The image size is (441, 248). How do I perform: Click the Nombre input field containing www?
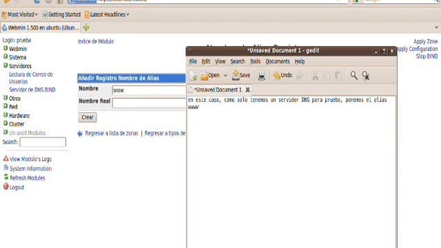tap(149, 90)
